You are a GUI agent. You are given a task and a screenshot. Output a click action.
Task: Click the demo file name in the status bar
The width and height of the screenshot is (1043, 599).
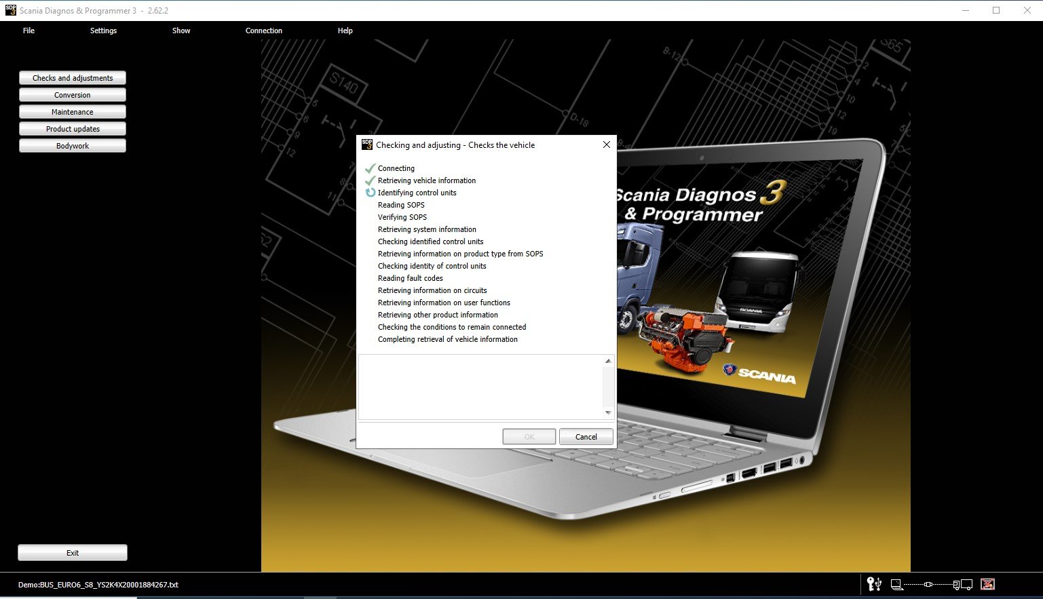pos(98,585)
